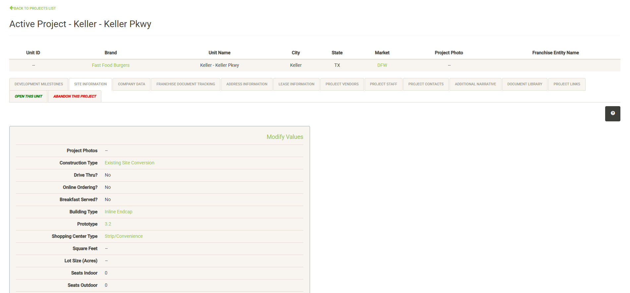Viewport: 630px width, 293px height.
Task: Open Franchise Document Tracking tab
Action: point(186,84)
